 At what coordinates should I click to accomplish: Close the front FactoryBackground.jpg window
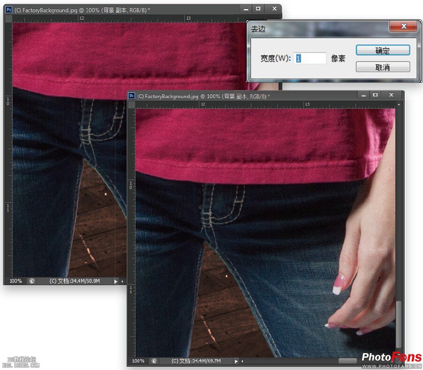[391, 95]
